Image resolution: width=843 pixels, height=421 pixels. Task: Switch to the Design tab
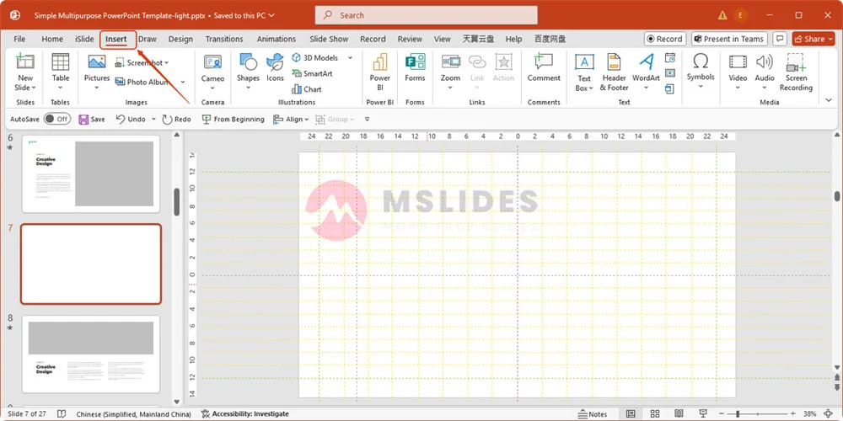(180, 39)
